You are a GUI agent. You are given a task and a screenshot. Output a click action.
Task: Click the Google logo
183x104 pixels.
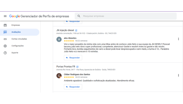15,16
